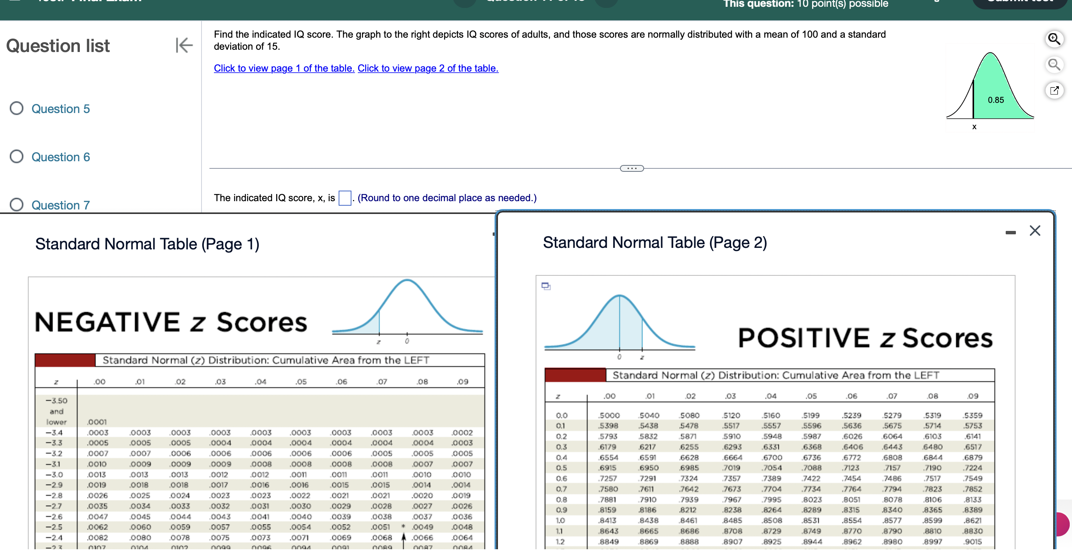1072x553 pixels.
Task: Select Question 7 radio circle
Action: (17, 205)
